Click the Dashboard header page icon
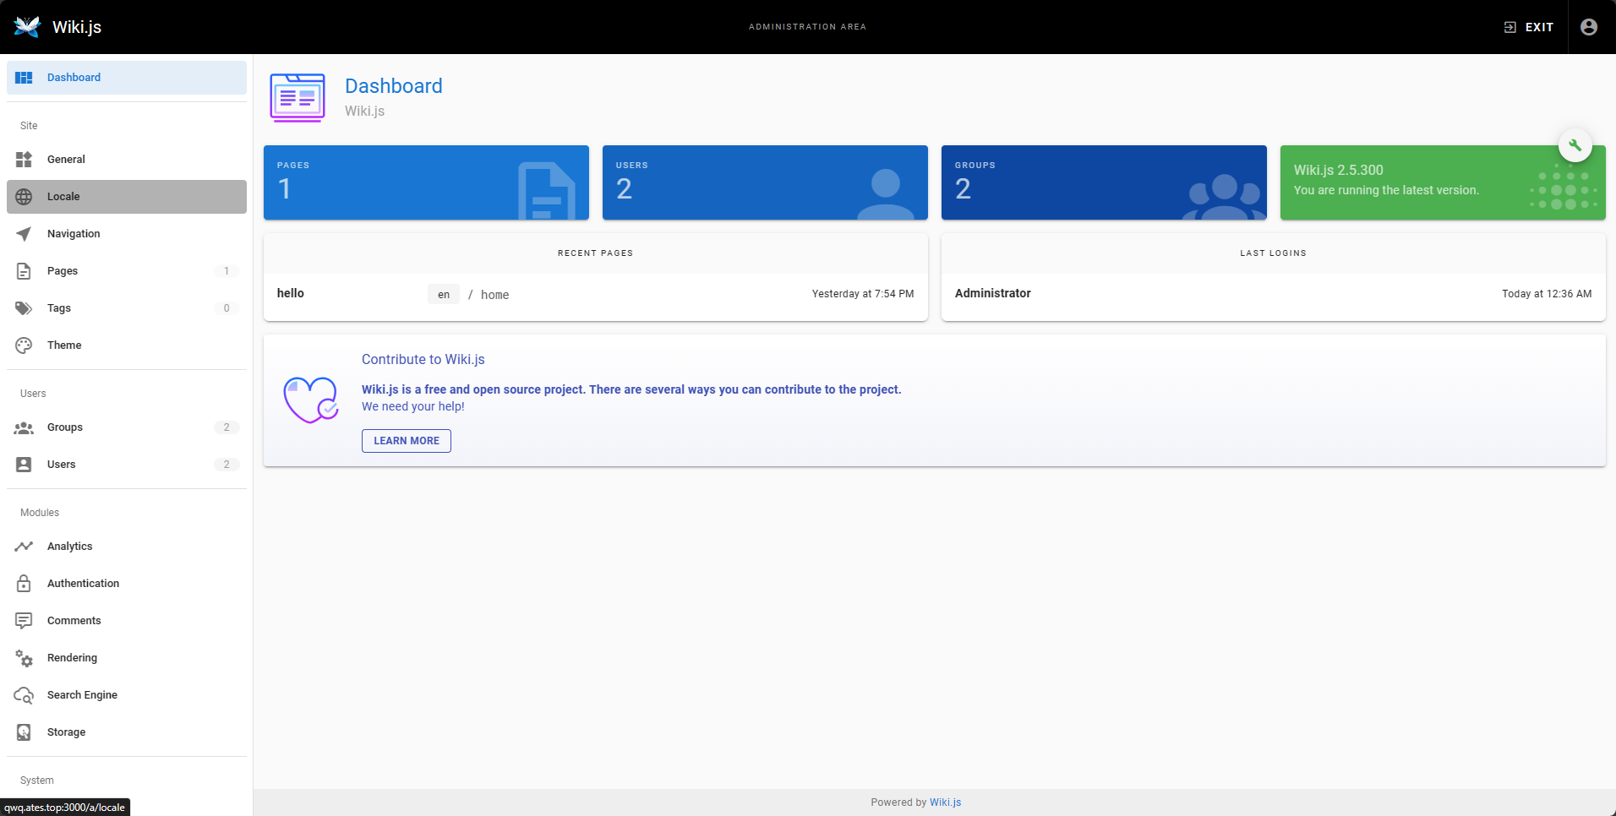1616x816 pixels. tap(298, 98)
